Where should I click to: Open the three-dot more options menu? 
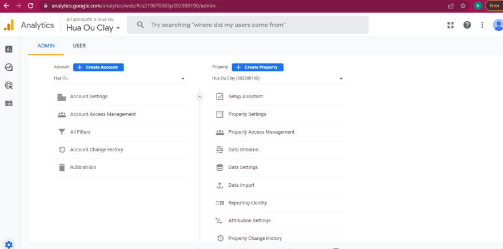pos(482,25)
